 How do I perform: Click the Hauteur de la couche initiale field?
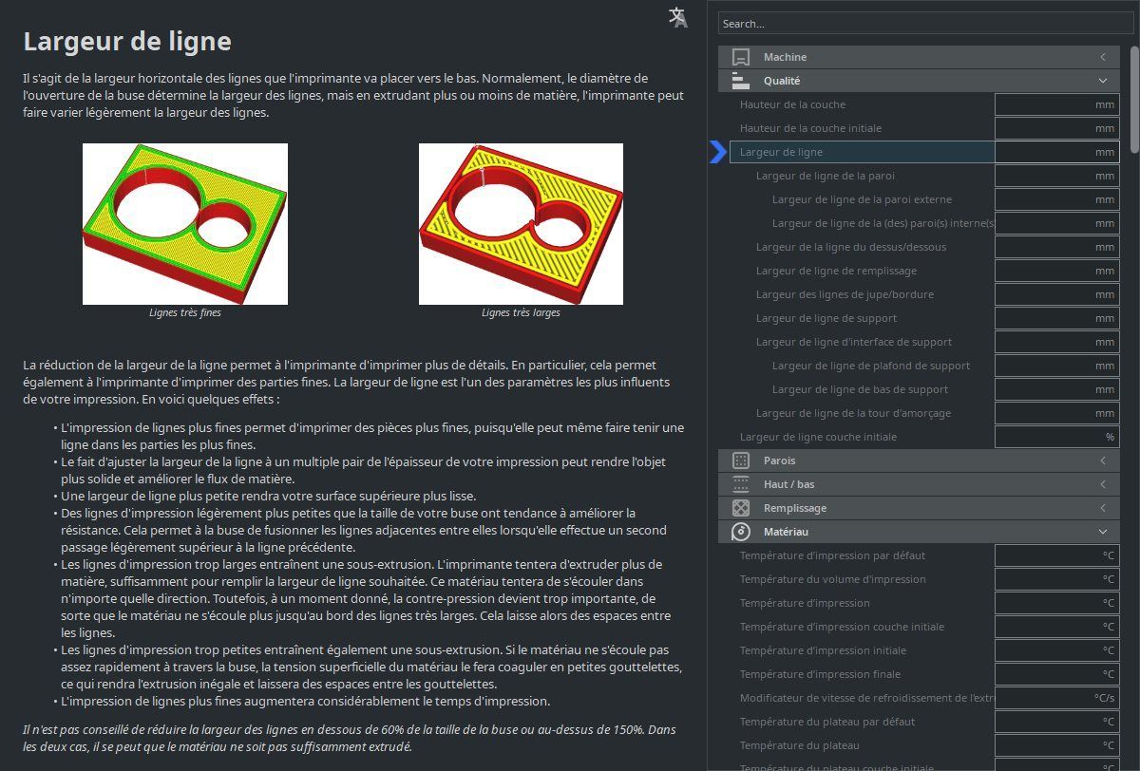point(1057,128)
